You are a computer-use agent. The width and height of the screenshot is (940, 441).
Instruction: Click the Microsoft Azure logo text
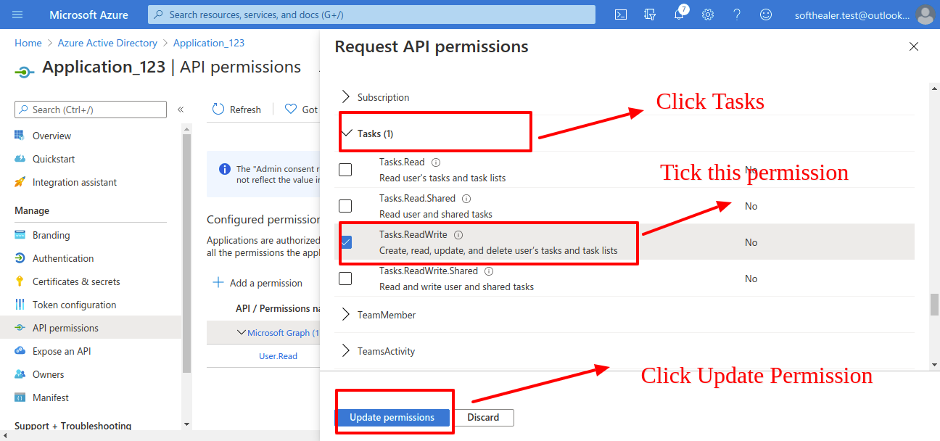coord(88,15)
